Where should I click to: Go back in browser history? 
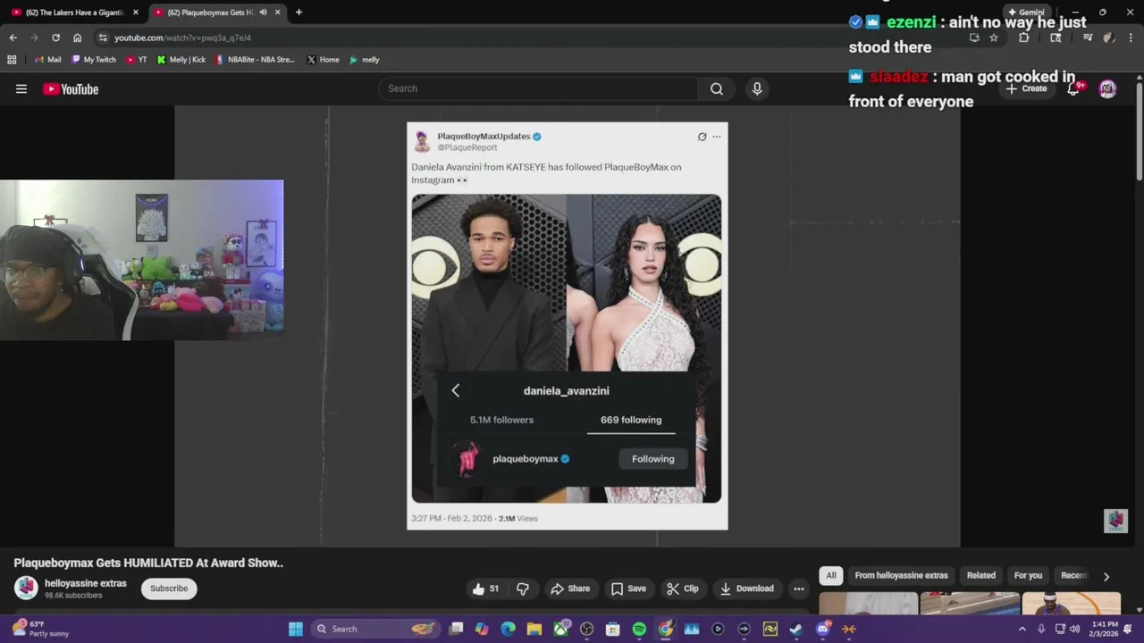(x=13, y=38)
